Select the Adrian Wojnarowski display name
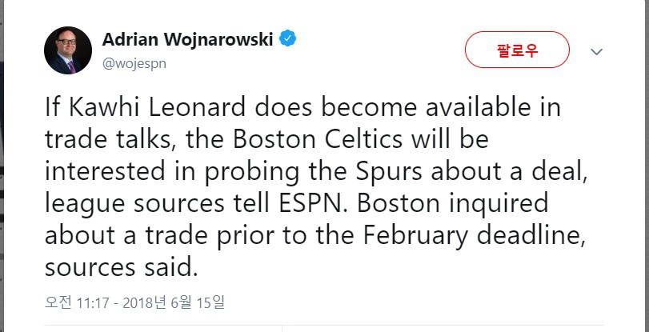 [187, 39]
